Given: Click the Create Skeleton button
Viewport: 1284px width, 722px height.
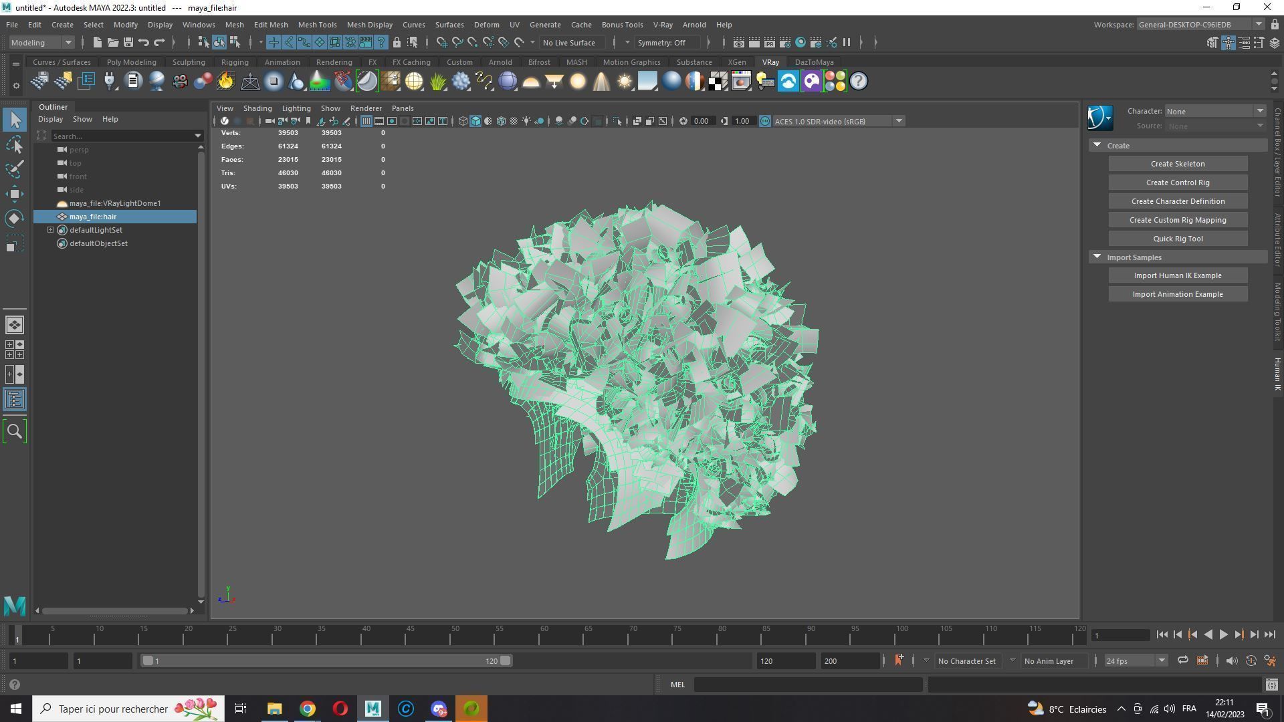Looking at the screenshot, I should tap(1177, 164).
